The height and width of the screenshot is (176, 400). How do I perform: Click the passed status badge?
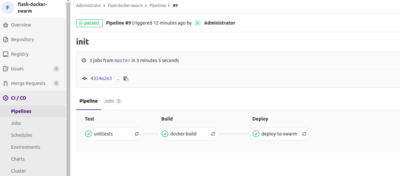coord(89,23)
